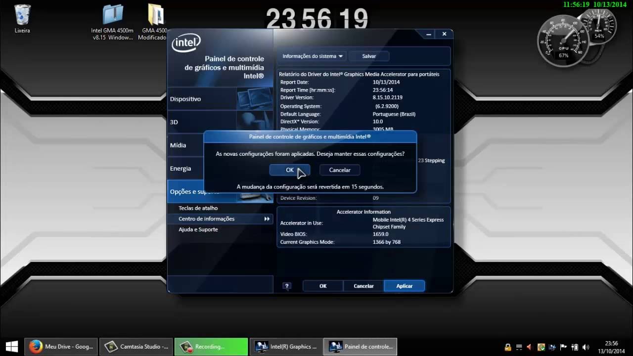Click the padlock security tray icon
633x356 pixels.
point(507,347)
